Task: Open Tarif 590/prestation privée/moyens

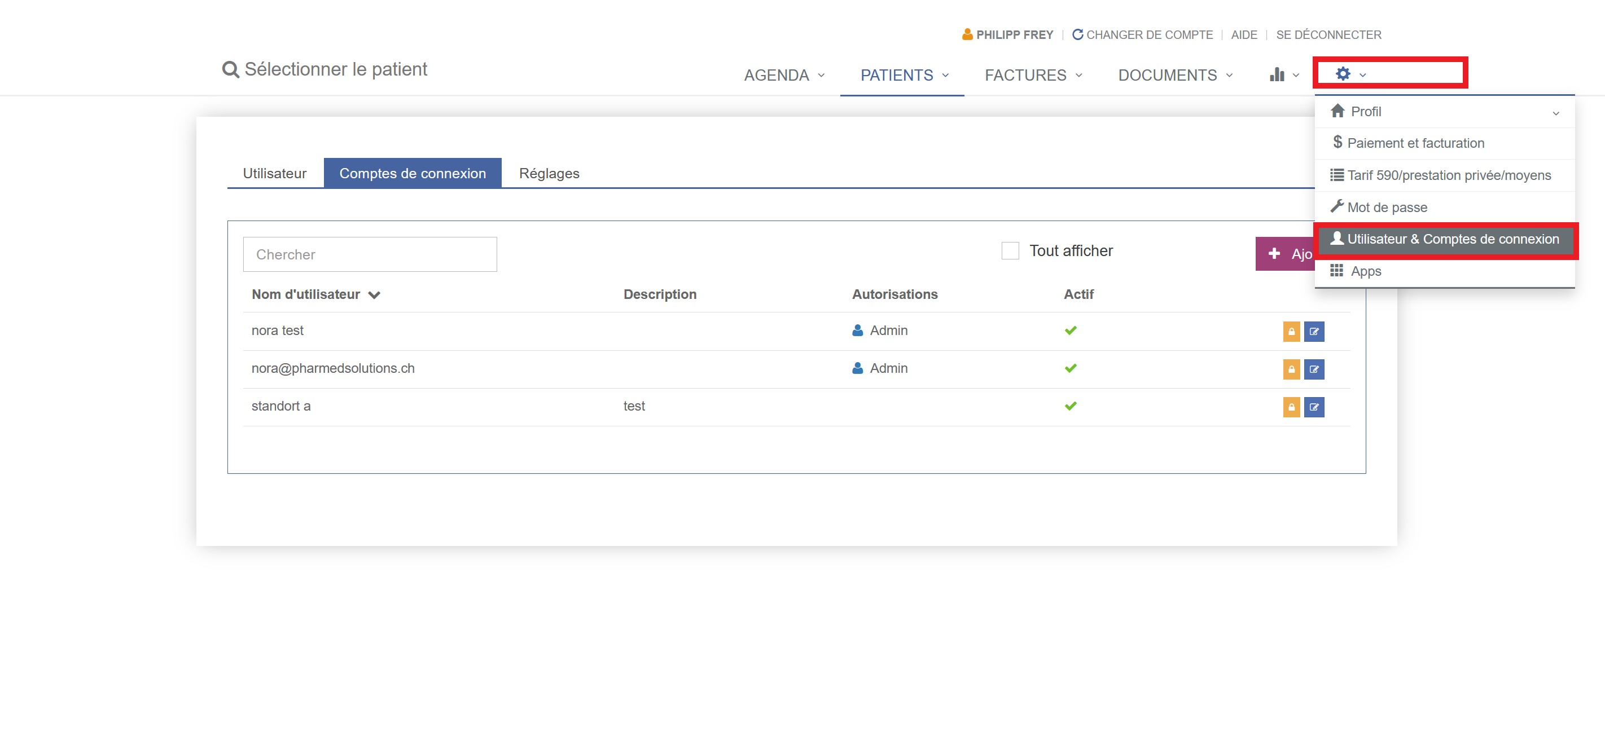Action: click(x=1444, y=175)
